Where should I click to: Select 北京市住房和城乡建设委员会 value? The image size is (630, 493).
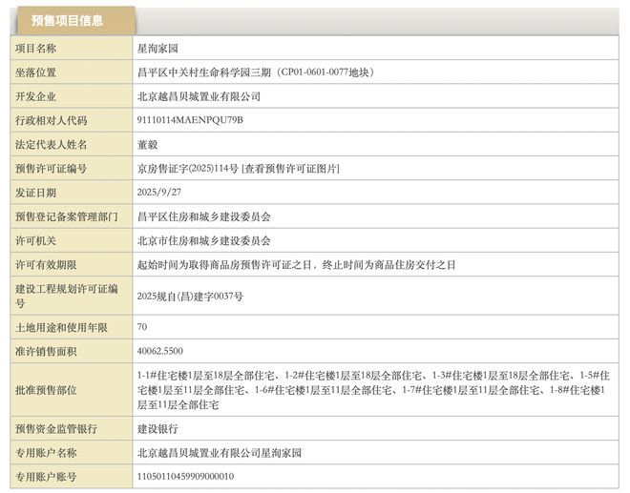pyautogui.click(x=204, y=241)
